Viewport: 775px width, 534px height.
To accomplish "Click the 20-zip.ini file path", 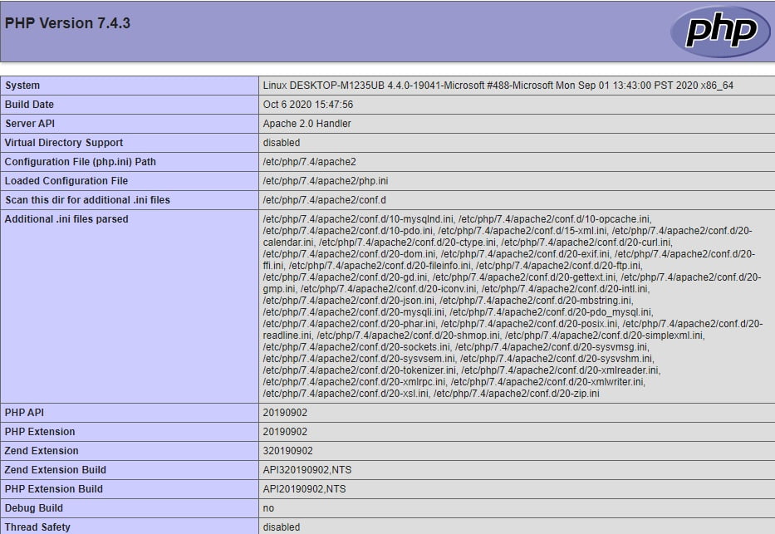I will [x=516, y=394].
